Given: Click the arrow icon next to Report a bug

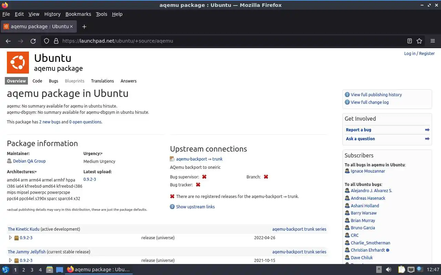Looking at the screenshot, I should 427,130.
